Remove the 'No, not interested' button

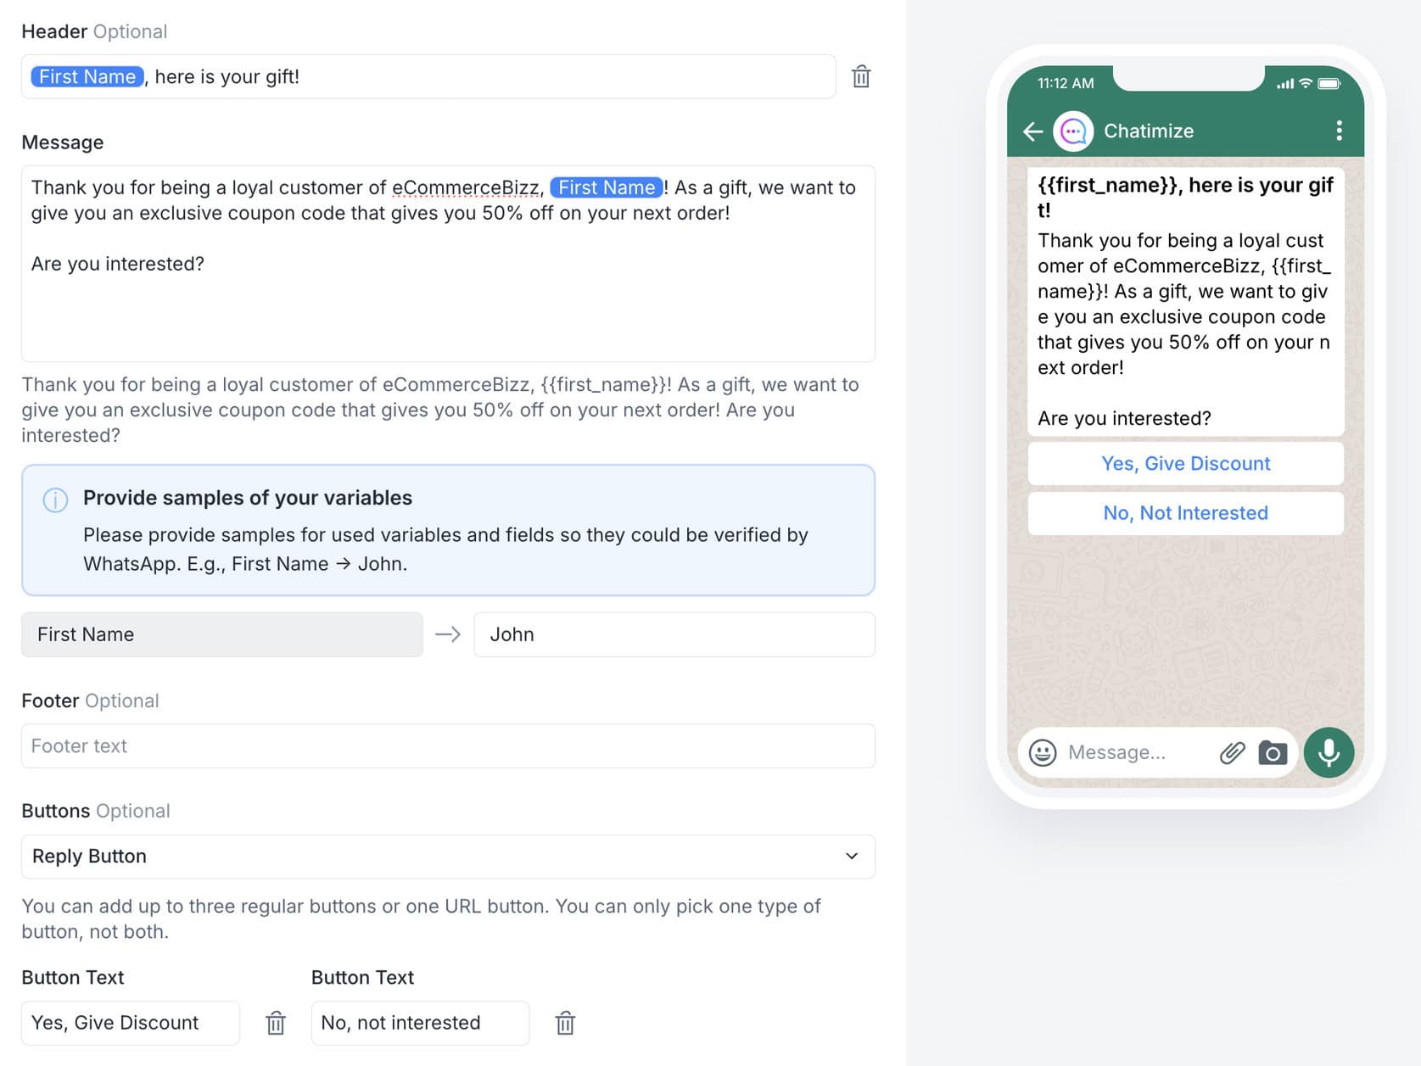pos(565,1023)
